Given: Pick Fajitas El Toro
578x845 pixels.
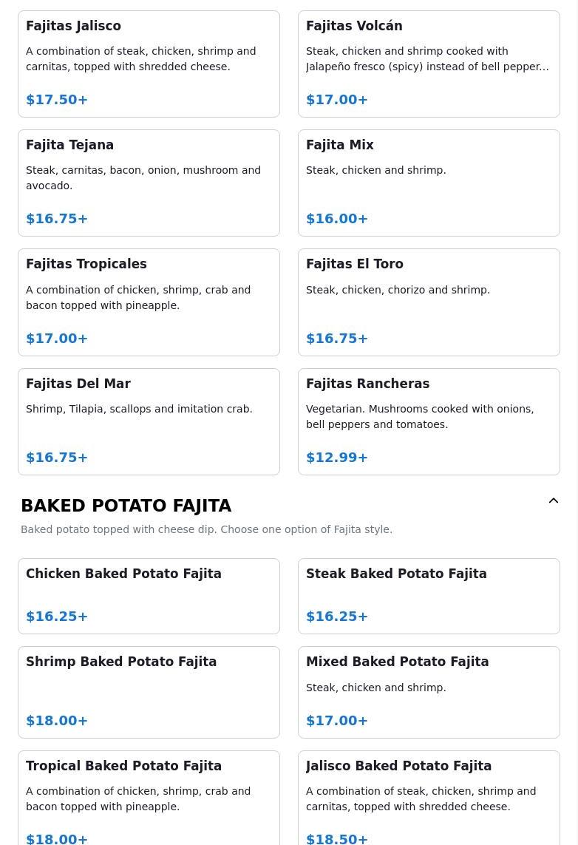Looking at the screenshot, I should [x=429, y=302].
